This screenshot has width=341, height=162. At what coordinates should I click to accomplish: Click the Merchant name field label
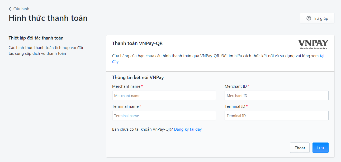[x=126, y=86]
